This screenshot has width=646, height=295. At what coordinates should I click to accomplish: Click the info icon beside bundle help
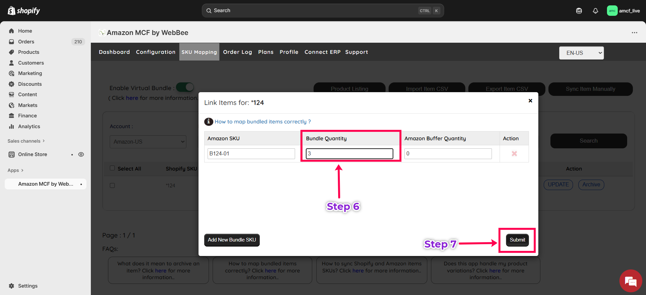[209, 121]
